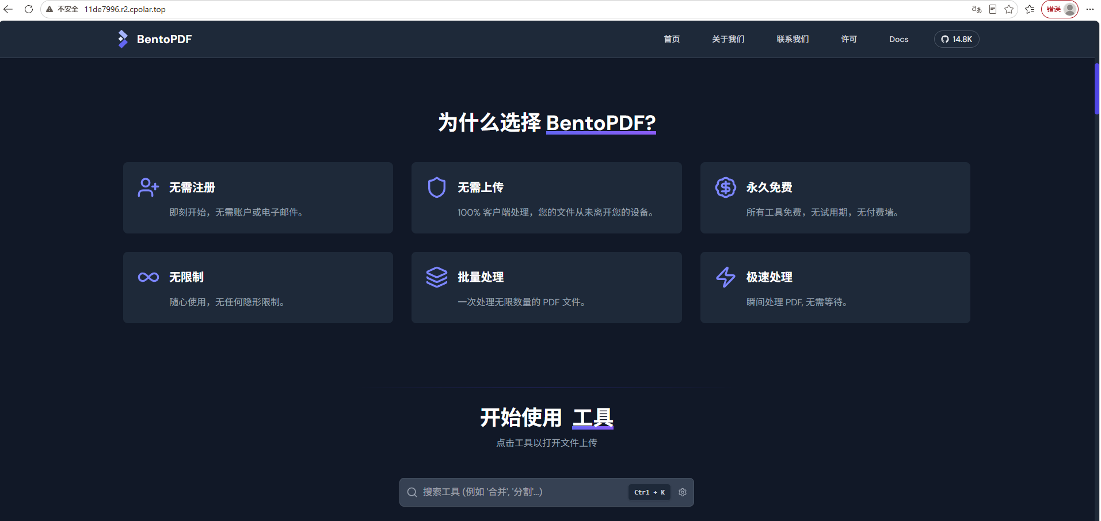Viewport: 1101px width, 521px height.
Task: Click the browser address bar URL
Action: pyautogui.click(x=125, y=9)
